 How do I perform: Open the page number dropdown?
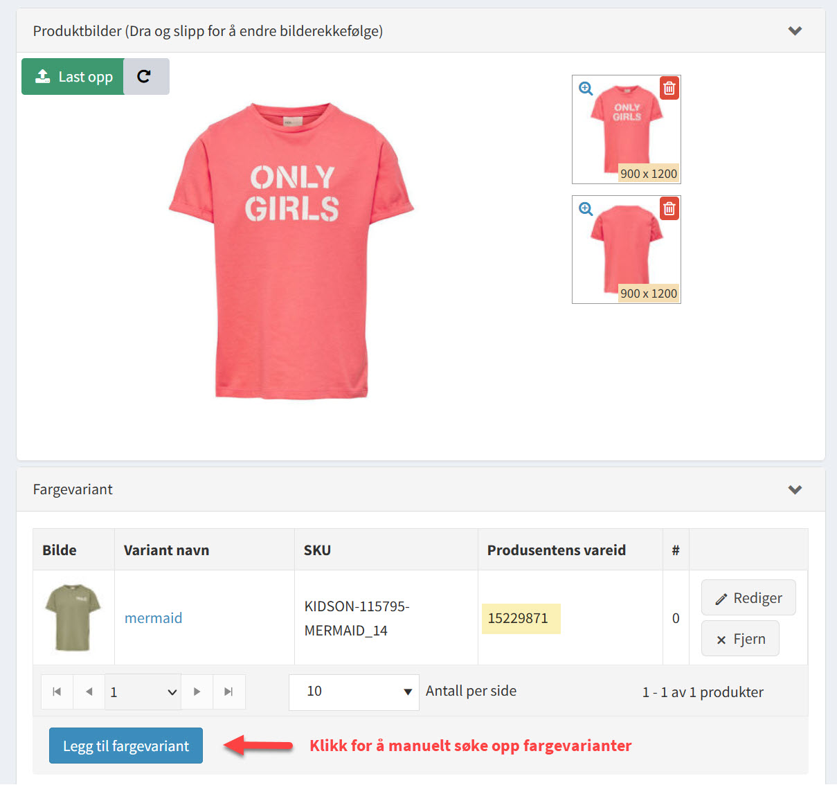[x=143, y=692]
